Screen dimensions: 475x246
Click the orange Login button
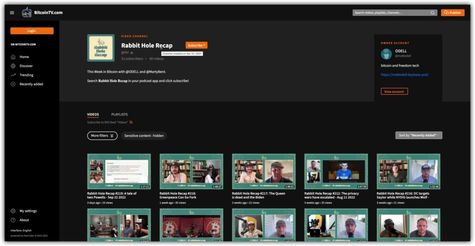coord(32,31)
